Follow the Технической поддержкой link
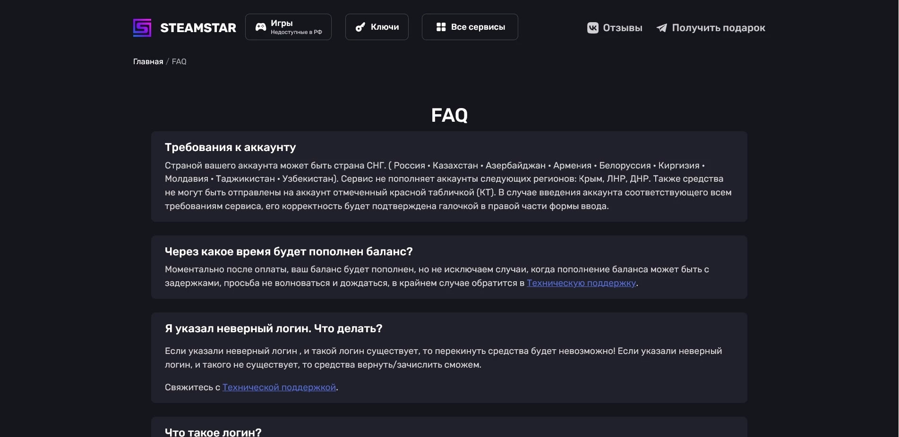899x437 pixels. [x=279, y=387]
